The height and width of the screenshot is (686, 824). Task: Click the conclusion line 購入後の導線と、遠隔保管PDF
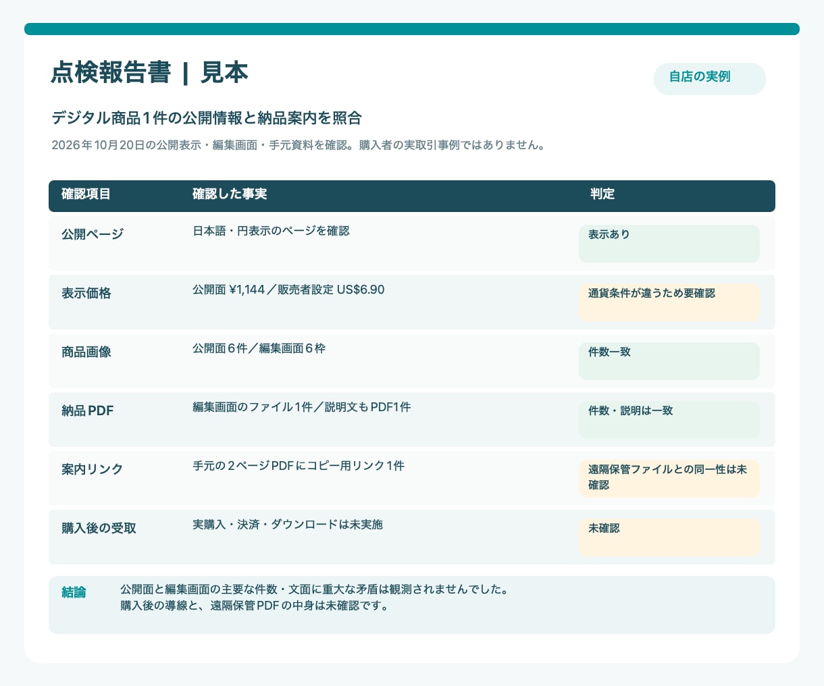click(255, 606)
